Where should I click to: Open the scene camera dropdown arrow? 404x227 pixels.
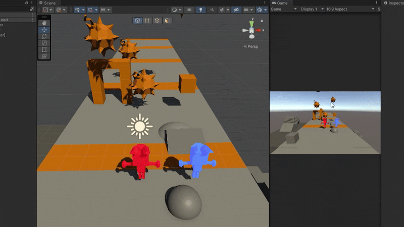(x=251, y=10)
